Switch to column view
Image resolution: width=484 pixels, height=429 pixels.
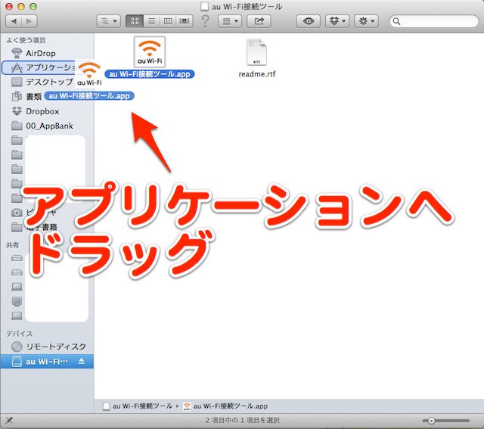click(x=168, y=21)
